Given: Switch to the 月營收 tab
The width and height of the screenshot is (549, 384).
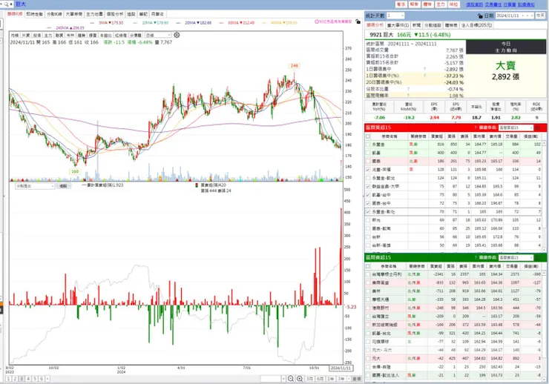Looking at the screenshot, I should click(x=157, y=14).
